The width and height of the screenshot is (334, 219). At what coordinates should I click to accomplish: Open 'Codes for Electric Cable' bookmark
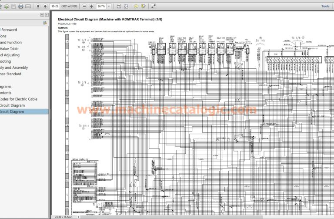pyautogui.click(x=19, y=99)
